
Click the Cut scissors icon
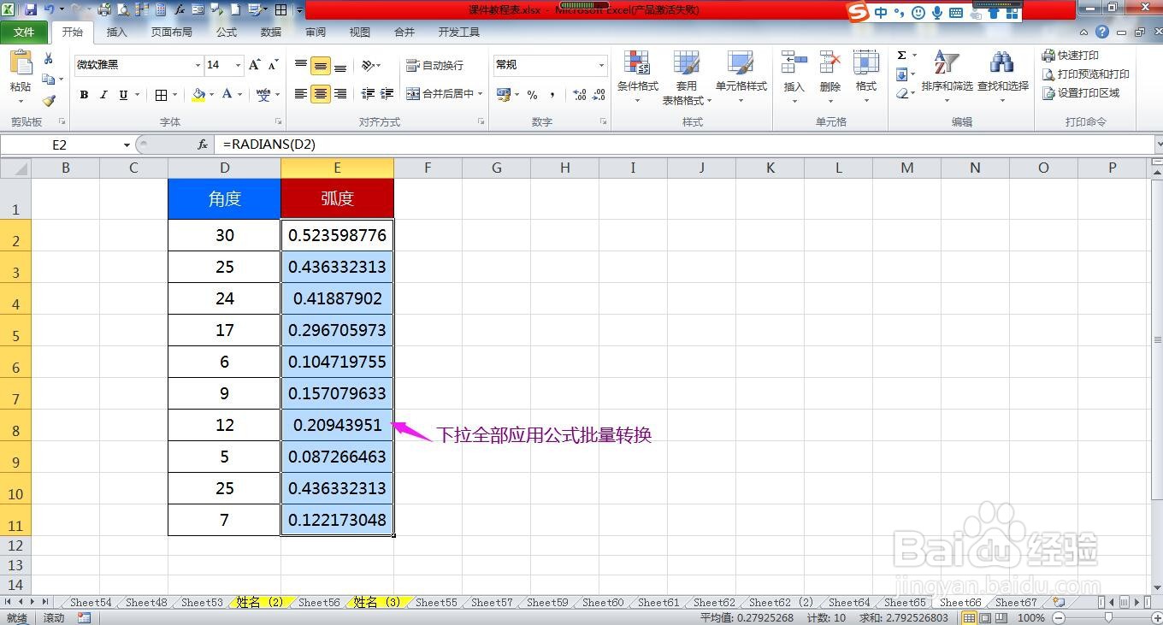49,58
